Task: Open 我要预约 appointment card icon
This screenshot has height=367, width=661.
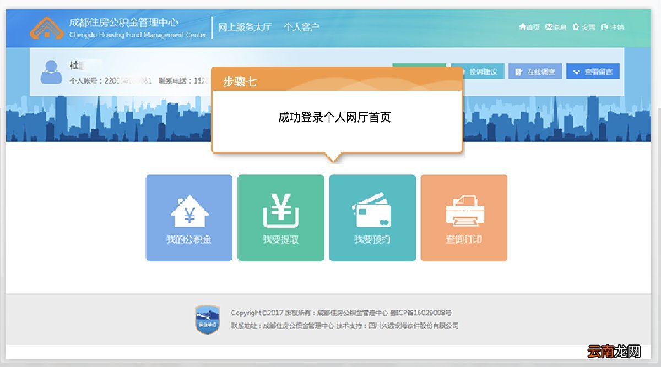Action: (372, 210)
